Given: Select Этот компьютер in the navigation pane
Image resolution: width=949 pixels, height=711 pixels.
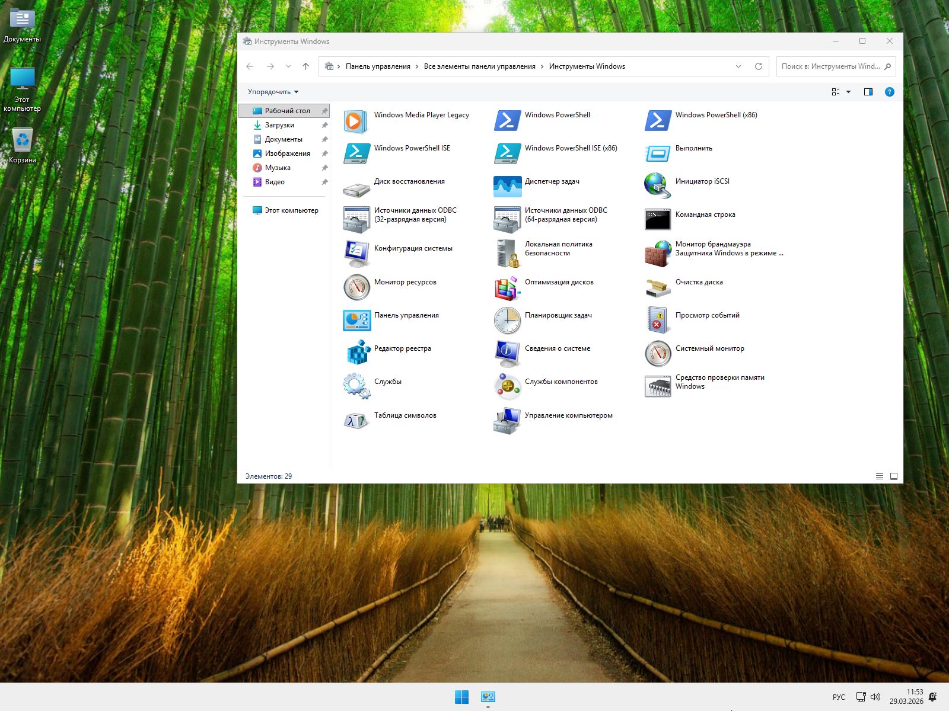Looking at the screenshot, I should [x=291, y=210].
